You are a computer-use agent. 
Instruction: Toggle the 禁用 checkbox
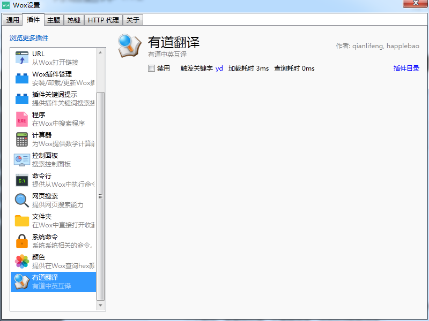[151, 68]
